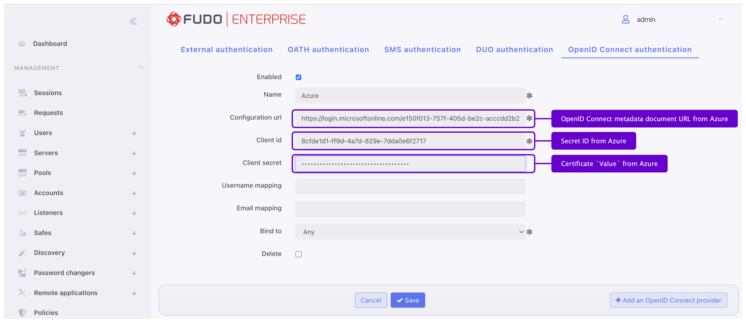Click the Save button
The width and height of the screenshot is (746, 325).
tap(408, 300)
